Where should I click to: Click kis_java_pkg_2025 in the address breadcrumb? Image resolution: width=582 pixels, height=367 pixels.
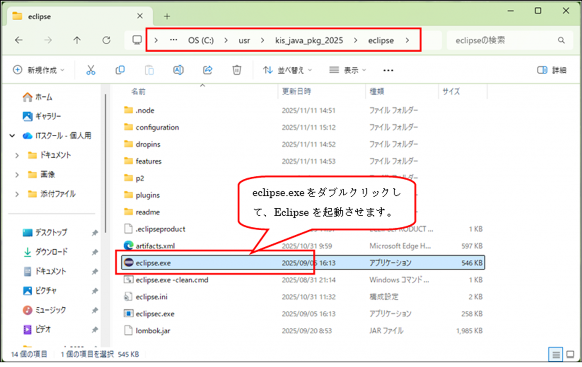pyautogui.click(x=309, y=40)
